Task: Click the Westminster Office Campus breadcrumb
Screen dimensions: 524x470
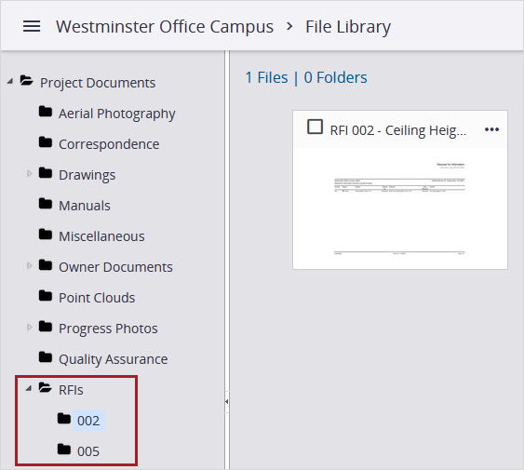Action: [165, 27]
